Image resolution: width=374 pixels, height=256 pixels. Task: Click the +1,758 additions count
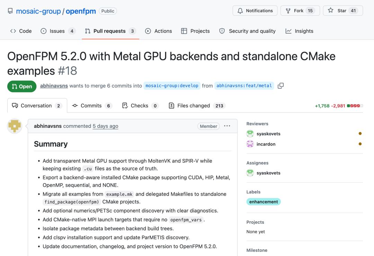322,106
